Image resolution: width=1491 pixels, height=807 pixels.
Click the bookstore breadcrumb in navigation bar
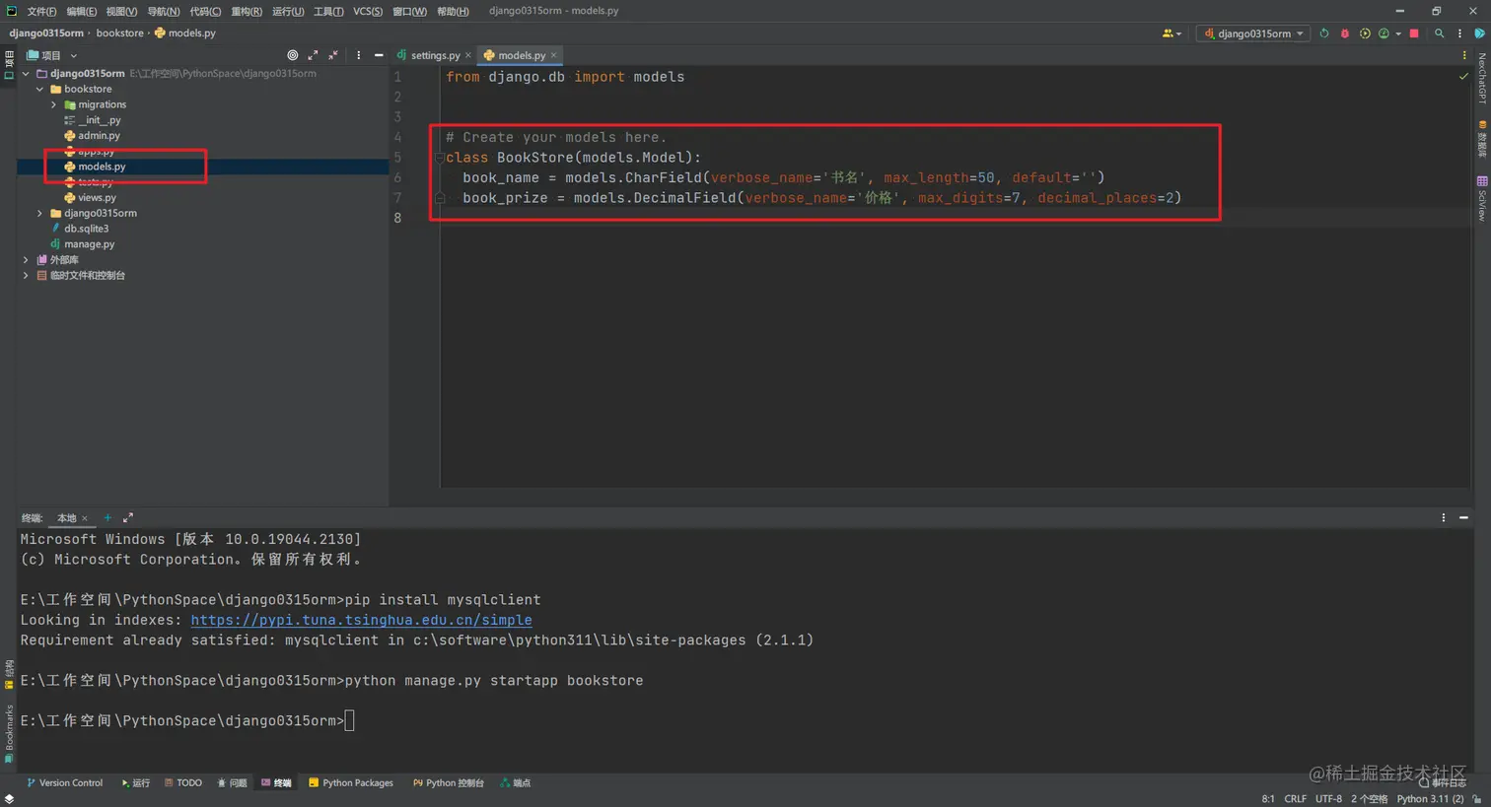(119, 34)
